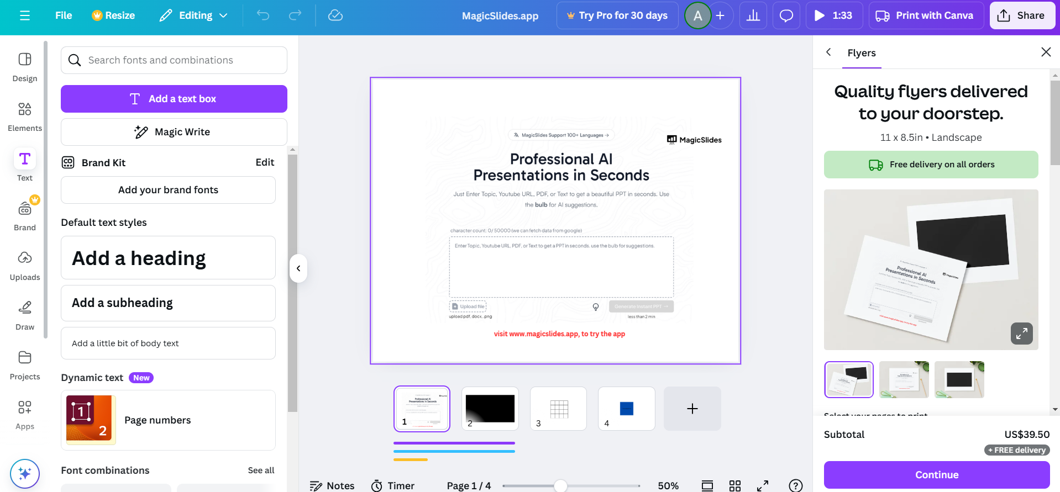Insert a little bit of body text
The height and width of the screenshot is (492, 1060).
tap(168, 343)
